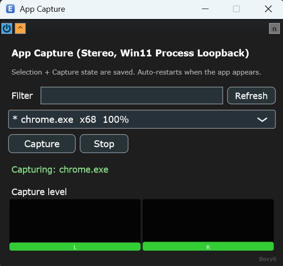Click the 'Filter' label

[x=22, y=96]
